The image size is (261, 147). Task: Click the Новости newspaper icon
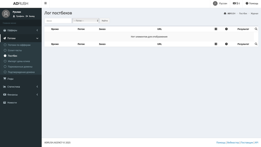[5, 103]
